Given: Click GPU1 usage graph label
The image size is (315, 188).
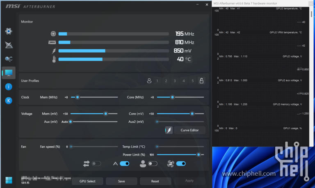Looking at the screenshot, I should tap(292, 128).
